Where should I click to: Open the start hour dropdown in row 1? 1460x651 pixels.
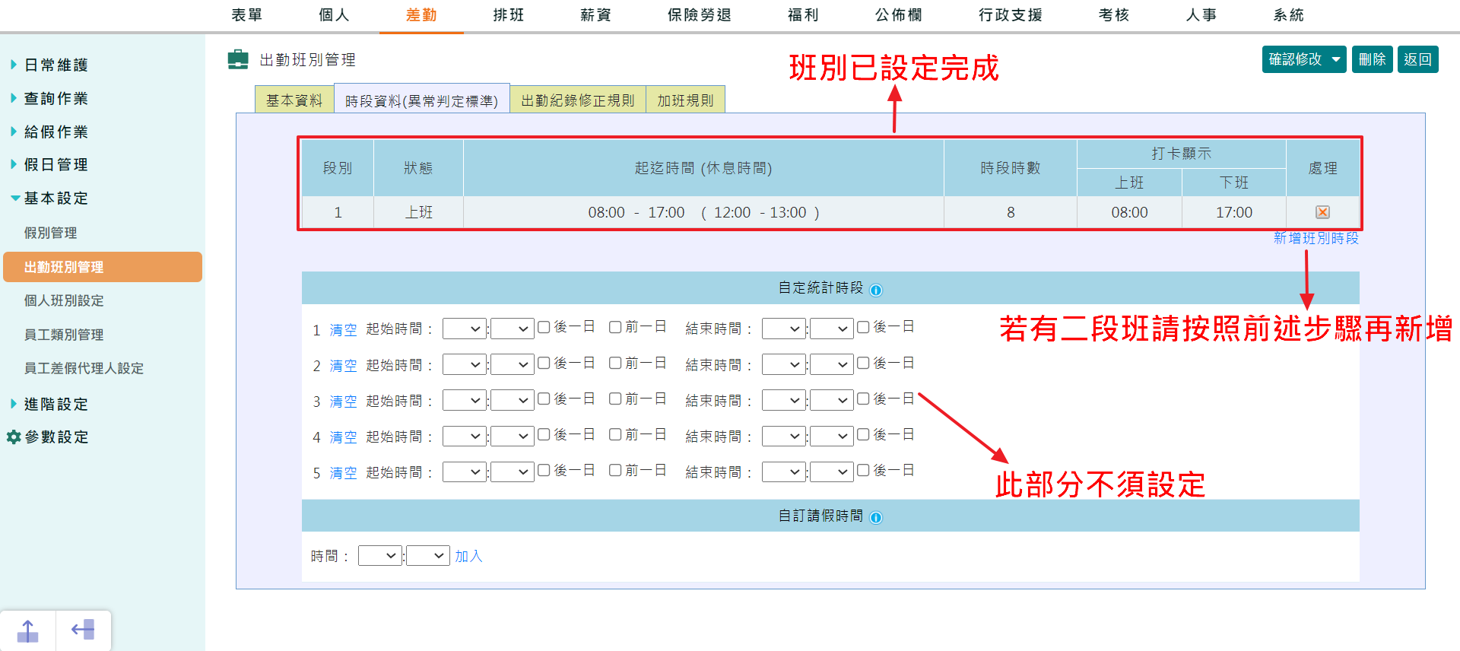(465, 329)
